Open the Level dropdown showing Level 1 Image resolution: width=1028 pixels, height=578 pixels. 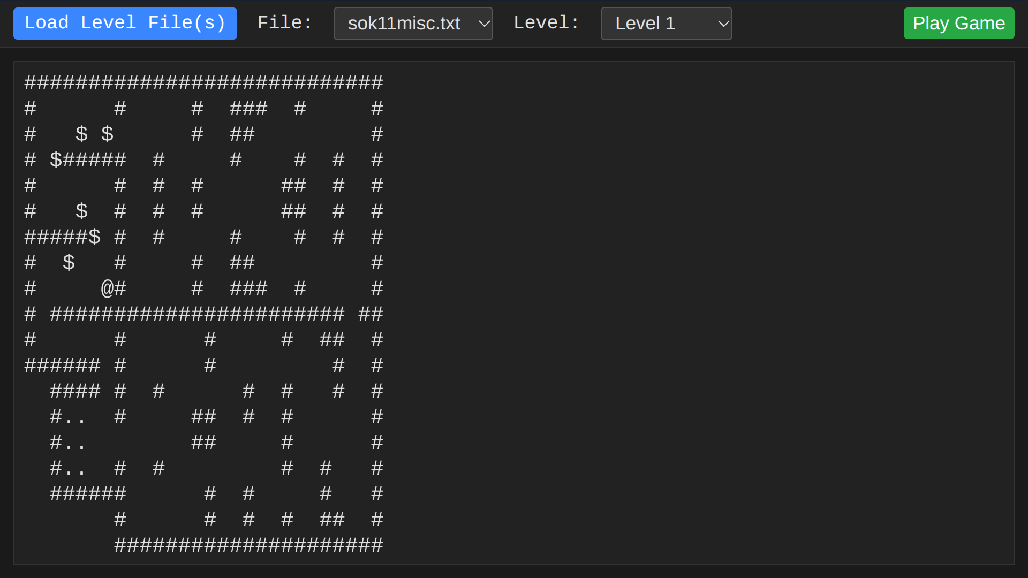pyautogui.click(x=666, y=24)
